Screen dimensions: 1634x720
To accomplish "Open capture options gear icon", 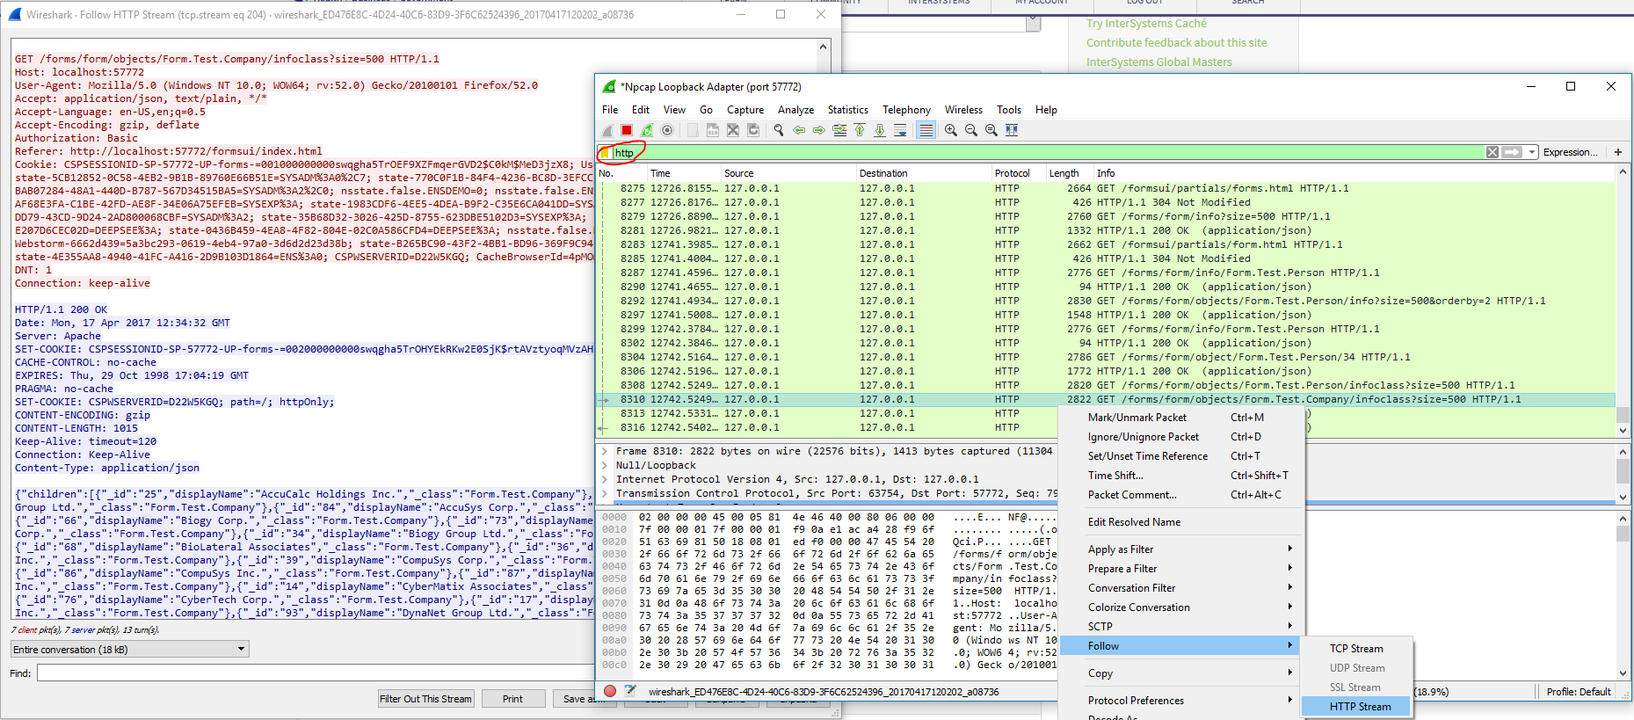I will point(667,130).
